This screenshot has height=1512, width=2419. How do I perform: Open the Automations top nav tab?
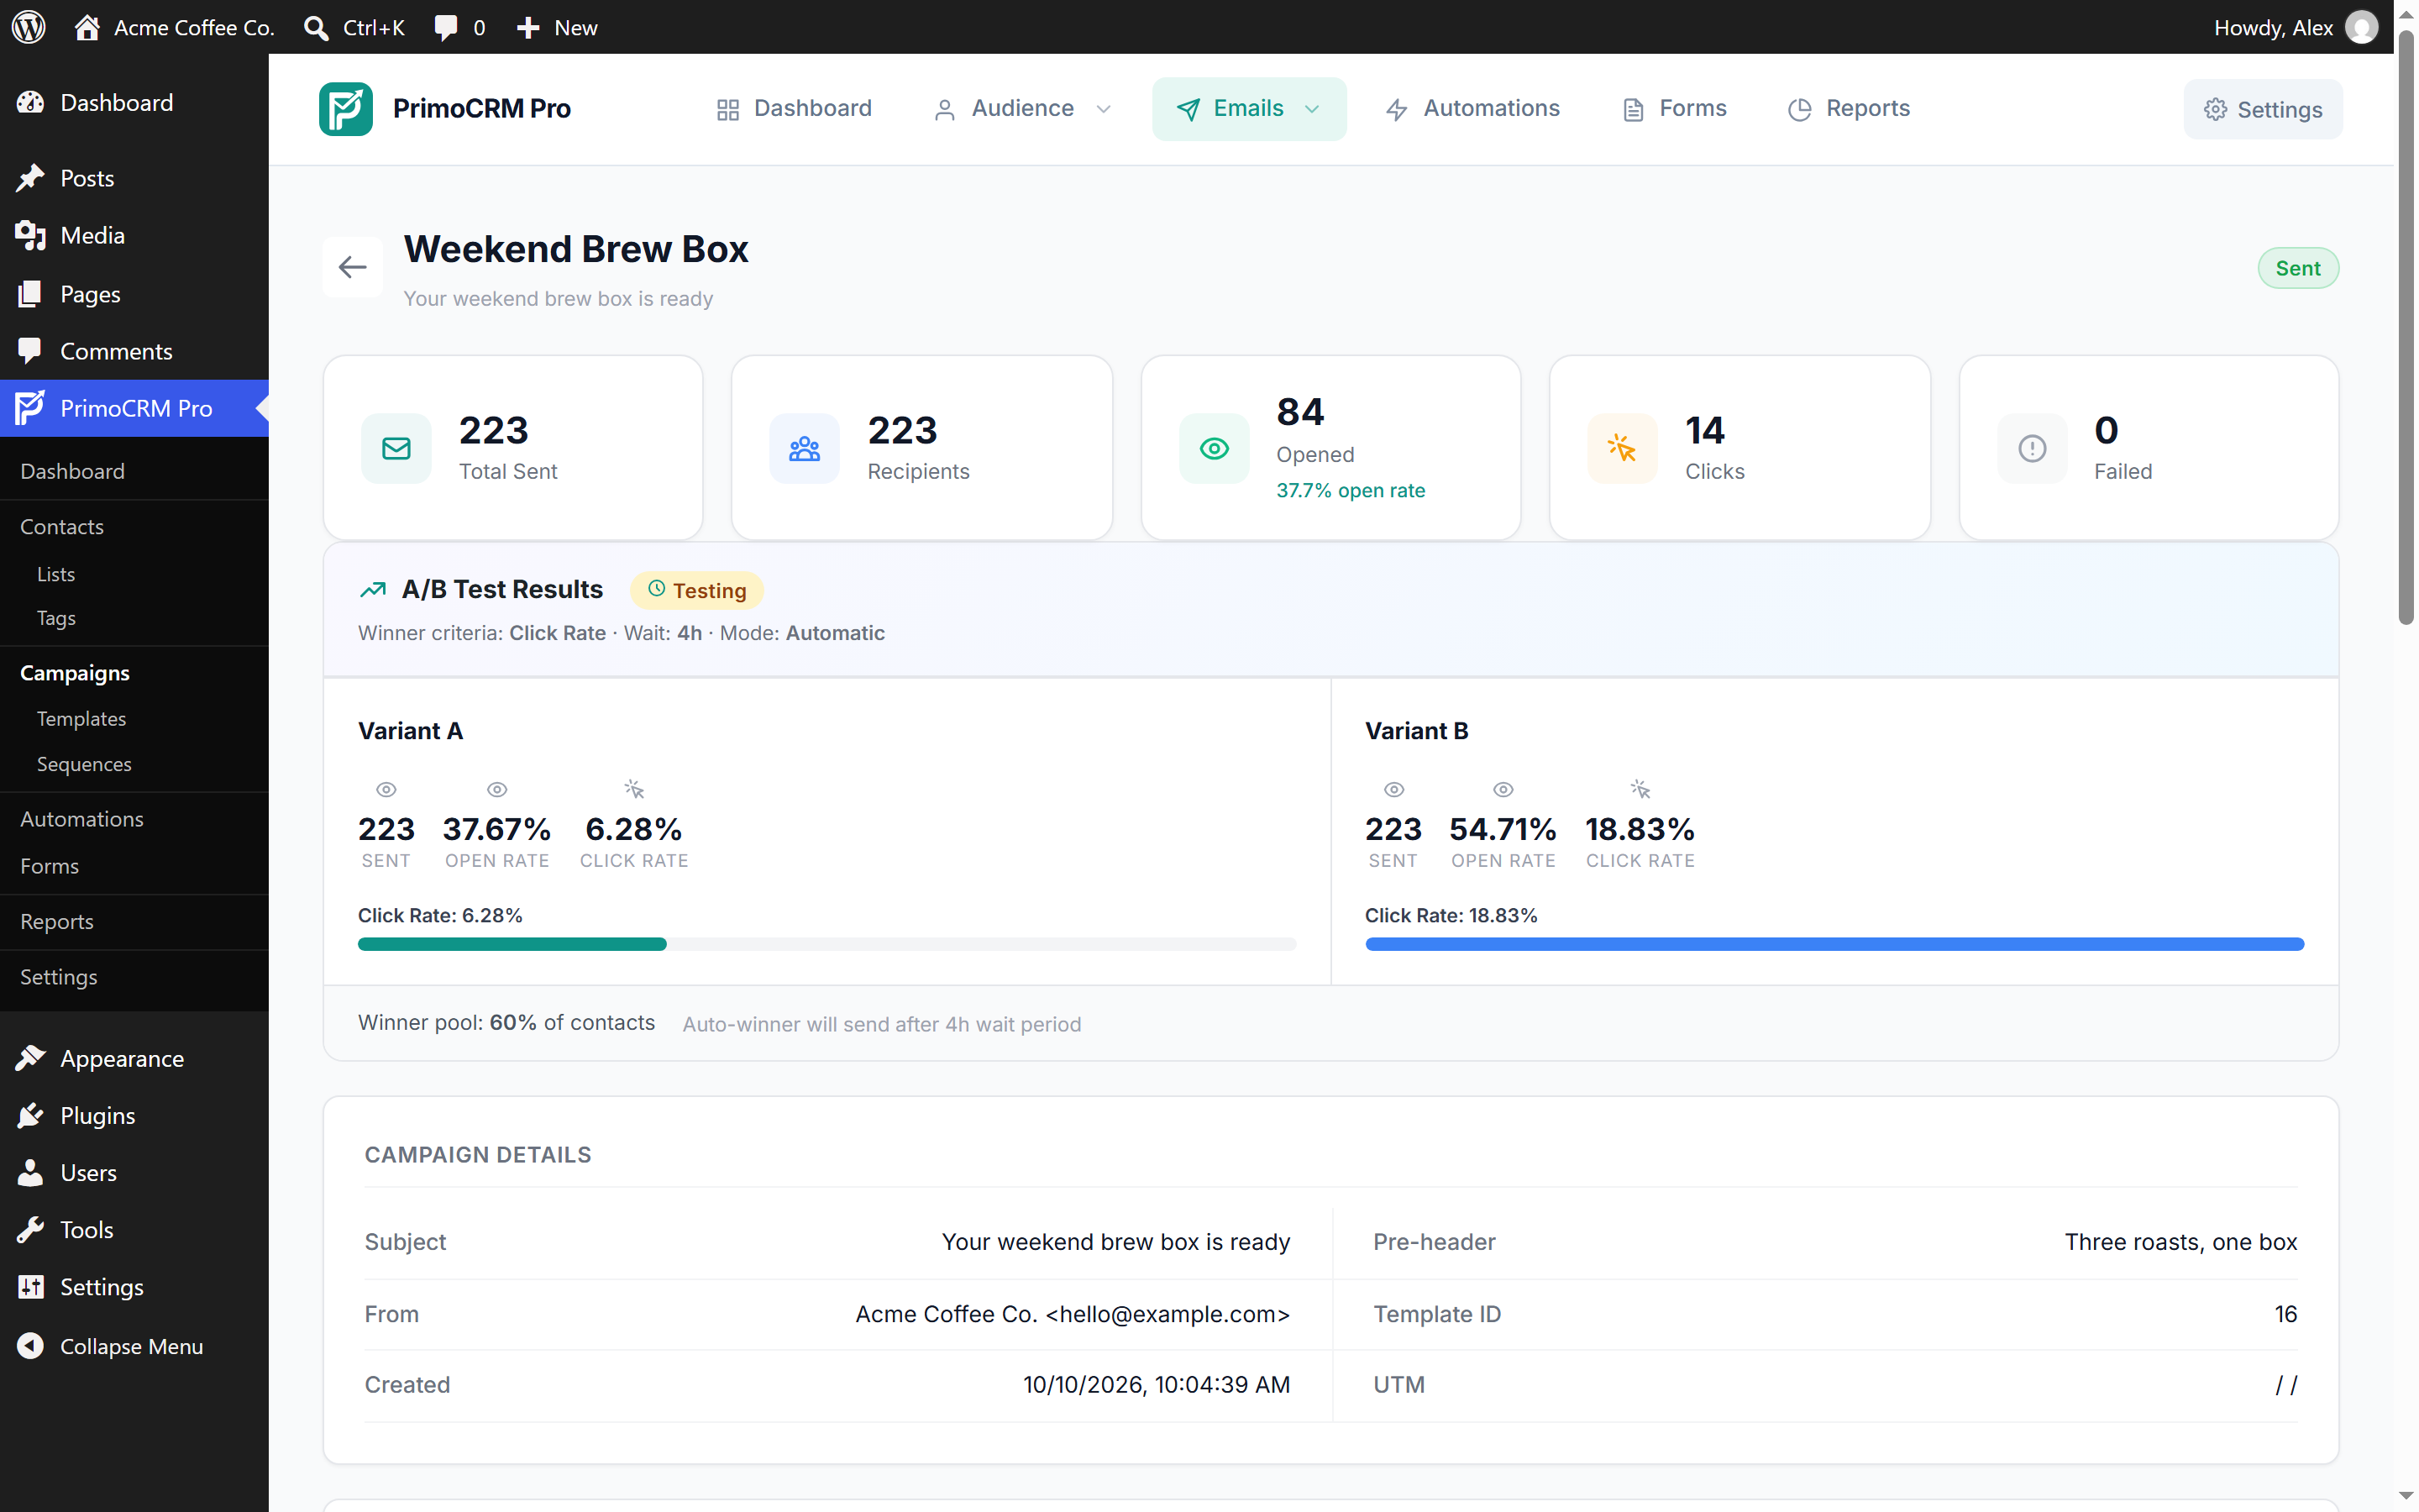pos(1472,108)
